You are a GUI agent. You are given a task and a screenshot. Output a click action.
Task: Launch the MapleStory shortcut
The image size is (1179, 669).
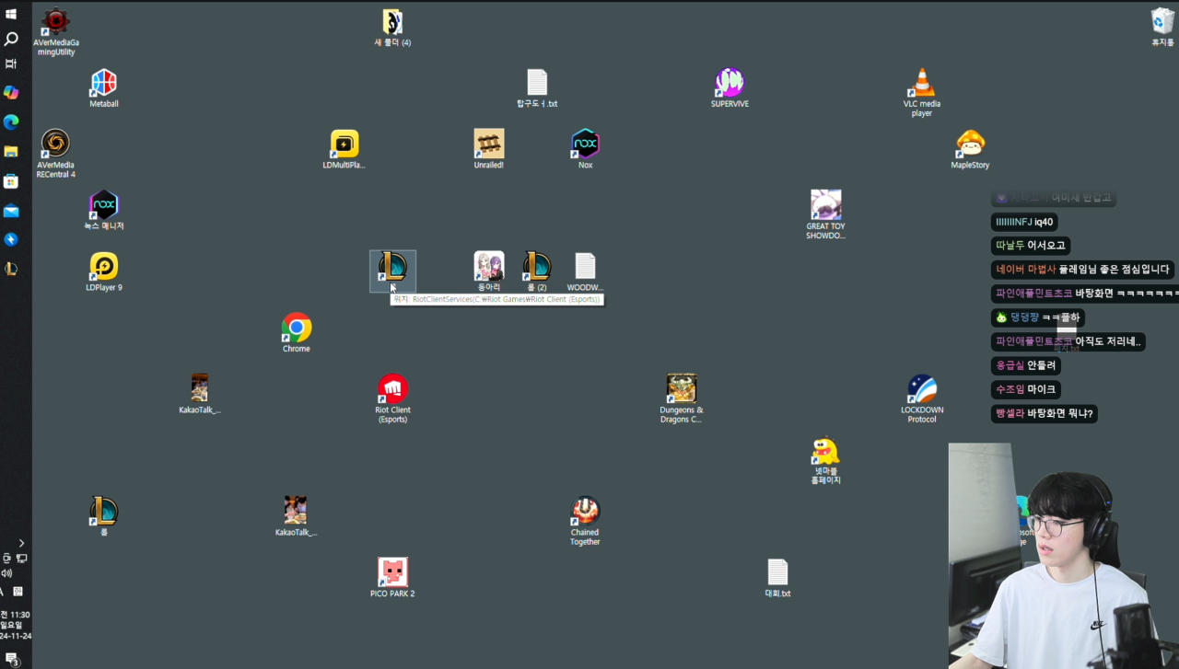970,150
